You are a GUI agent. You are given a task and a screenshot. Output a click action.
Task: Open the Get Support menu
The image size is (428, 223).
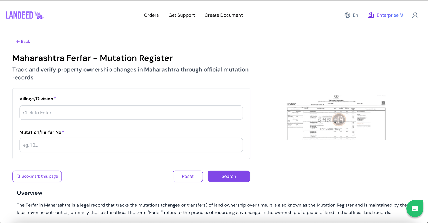click(x=182, y=15)
